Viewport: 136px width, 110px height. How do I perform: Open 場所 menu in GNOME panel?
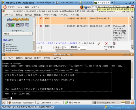pos(27,7)
